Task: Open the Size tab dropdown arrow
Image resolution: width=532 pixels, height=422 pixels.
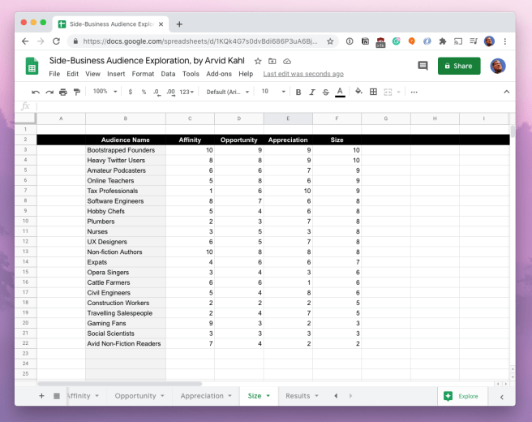Action: (x=268, y=396)
